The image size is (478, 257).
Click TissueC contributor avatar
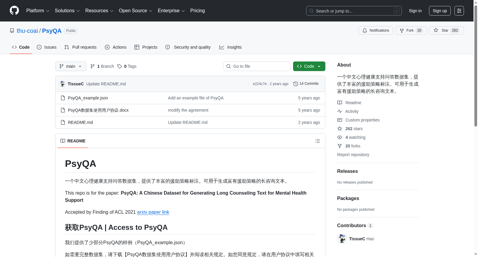coord(342,239)
